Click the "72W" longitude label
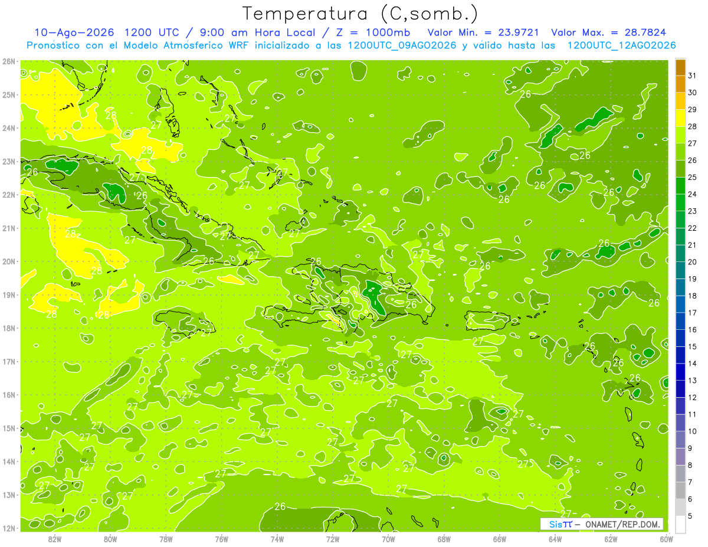Viewport: 708px width, 547px height. pyautogui.click(x=333, y=538)
